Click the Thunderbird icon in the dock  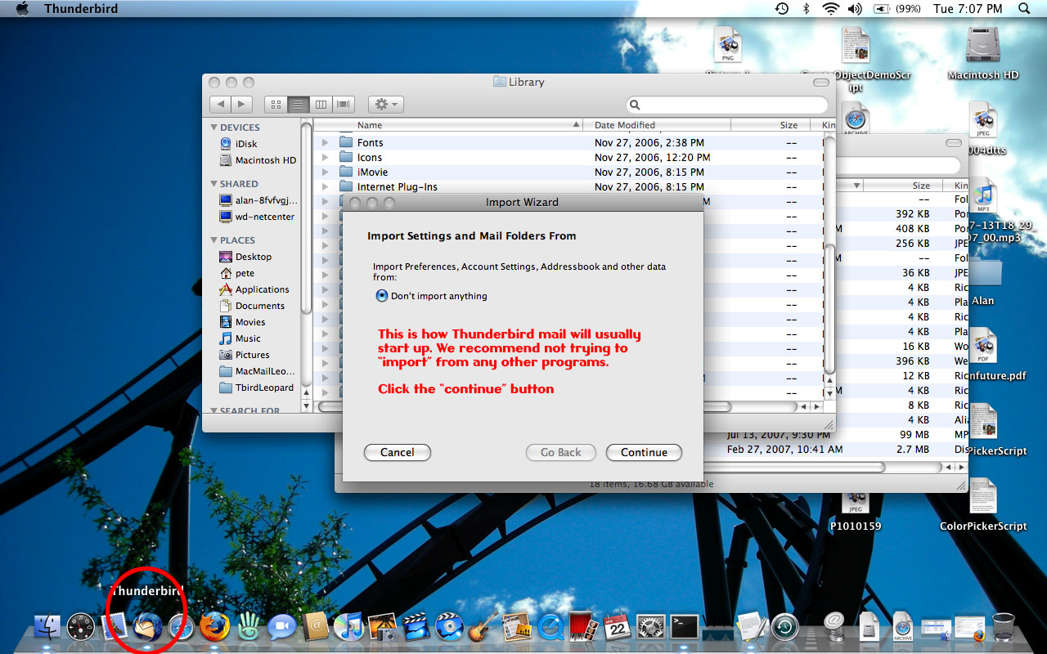pyautogui.click(x=147, y=627)
